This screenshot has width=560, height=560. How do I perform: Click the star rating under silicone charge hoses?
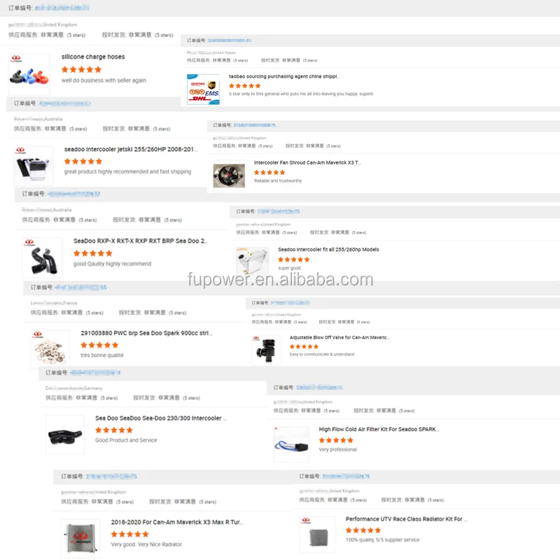point(81,69)
